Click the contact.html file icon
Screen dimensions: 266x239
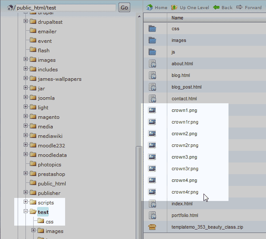pos(152,99)
